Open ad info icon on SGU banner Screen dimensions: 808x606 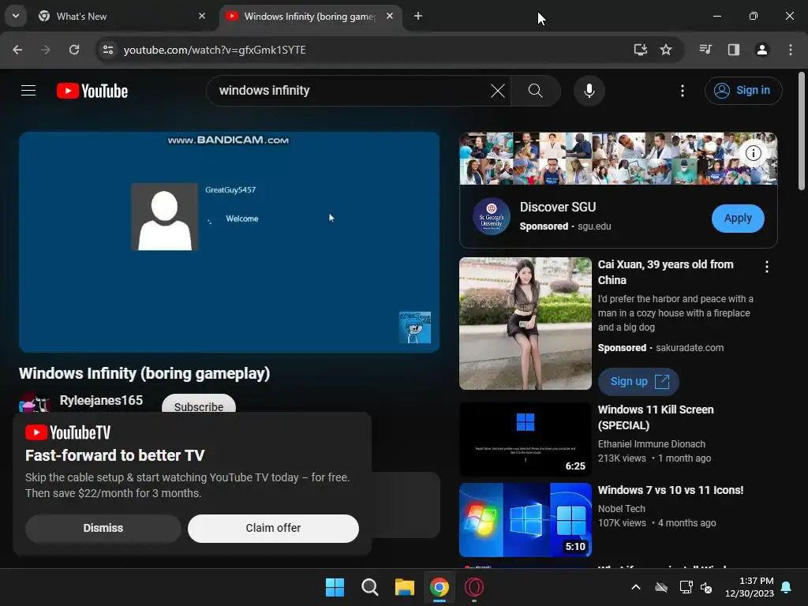(754, 153)
